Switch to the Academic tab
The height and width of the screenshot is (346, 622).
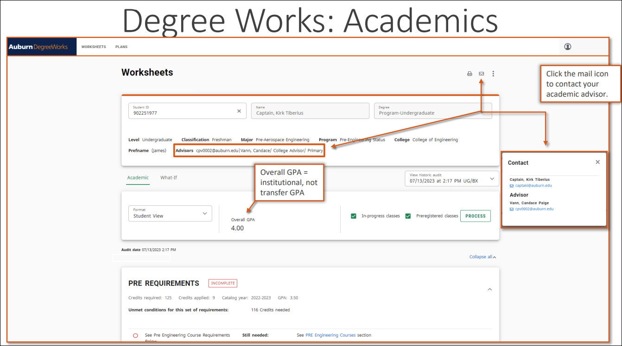click(x=138, y=178)
